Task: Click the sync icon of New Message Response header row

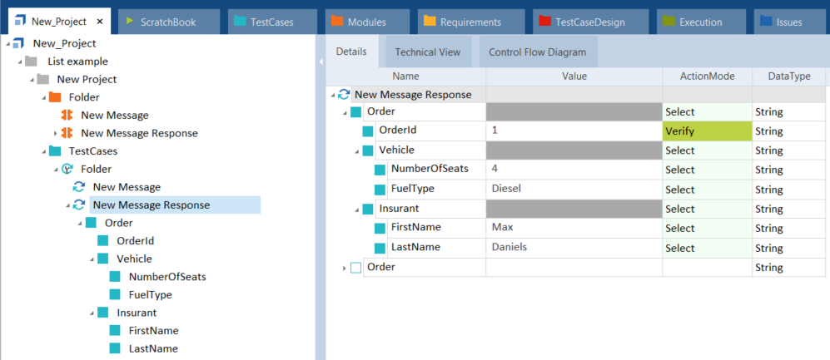Action: click(344, 95)
